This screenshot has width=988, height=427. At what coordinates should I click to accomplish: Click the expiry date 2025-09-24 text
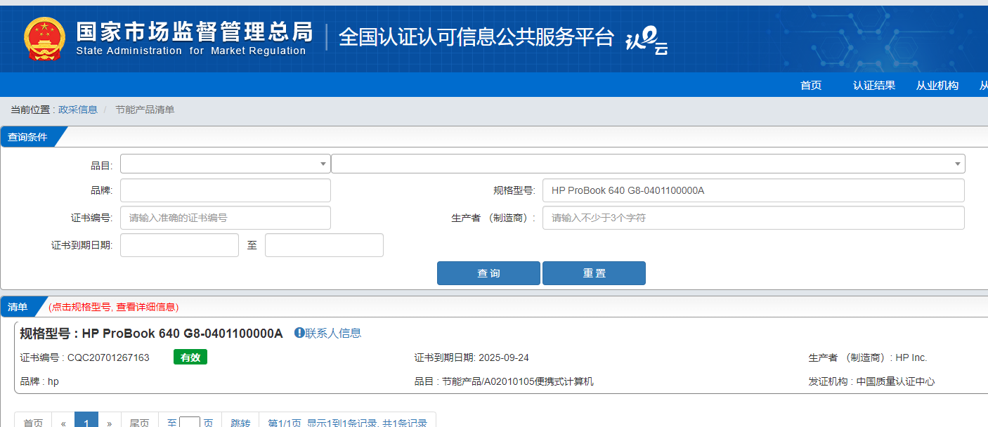click(x=504, y=357)
